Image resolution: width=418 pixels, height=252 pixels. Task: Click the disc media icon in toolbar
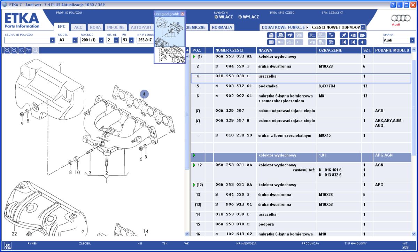pos(280,35)
